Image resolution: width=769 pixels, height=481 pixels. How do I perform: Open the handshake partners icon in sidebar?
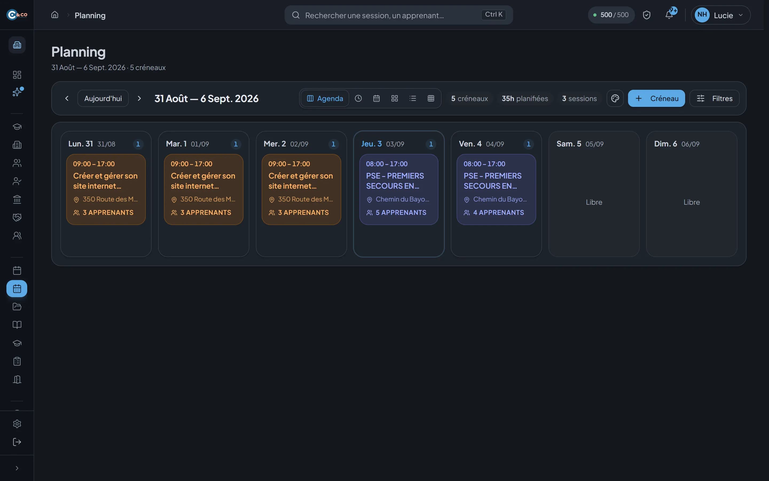tap(17, 218)
